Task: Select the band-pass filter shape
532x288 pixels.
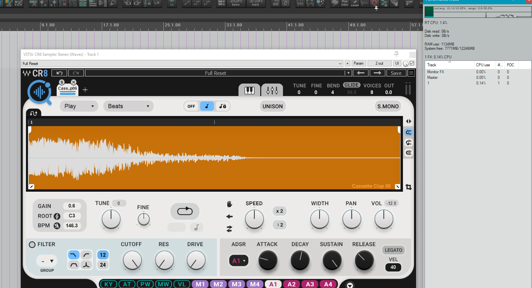Action: (74, 265)
